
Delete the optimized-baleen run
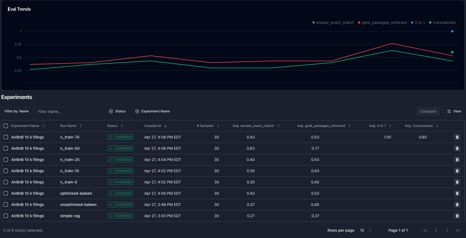(457, 193)
